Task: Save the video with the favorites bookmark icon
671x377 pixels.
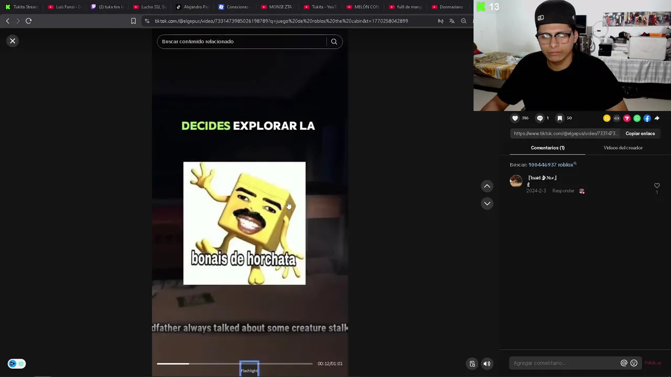Action: coord(560,118)
